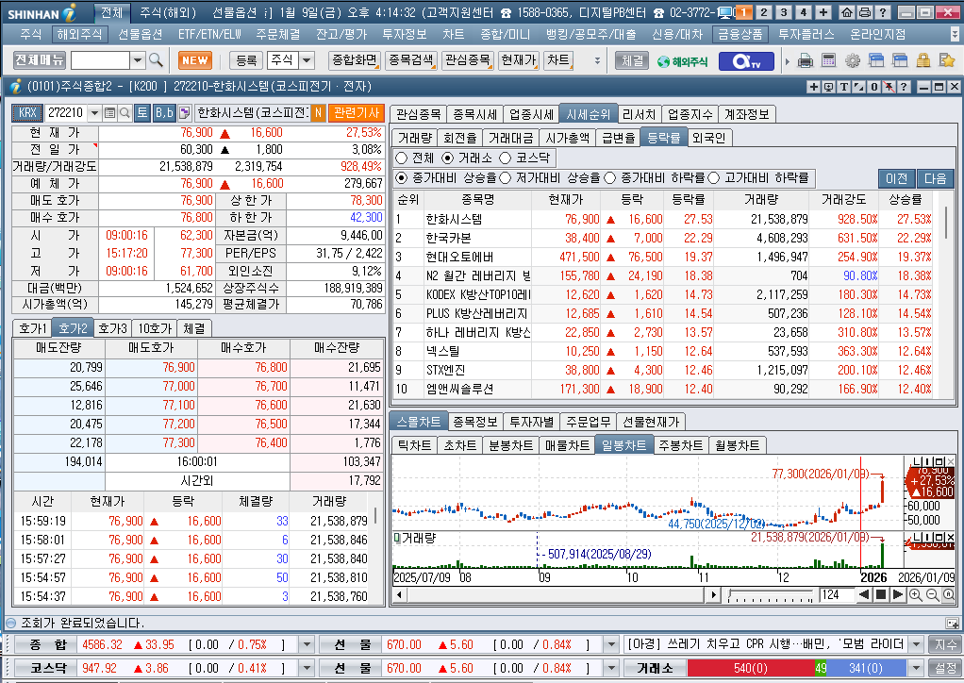Click the 한국카본 row in ranking list
This screenshot has height=683, width=964.
point(663,238)
